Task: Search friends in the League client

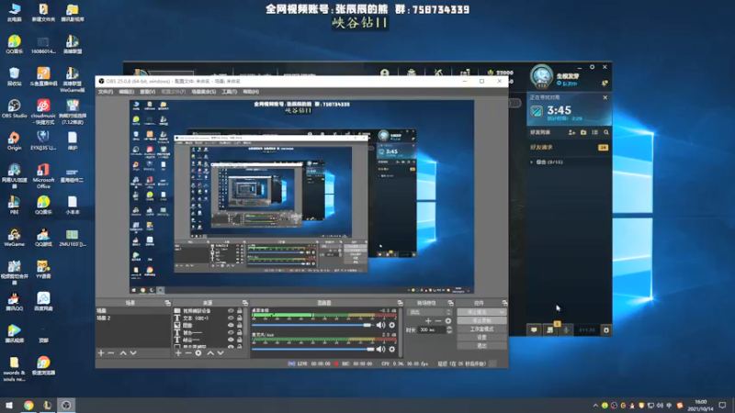Action: pyautogui.click(x=606, y=132)
